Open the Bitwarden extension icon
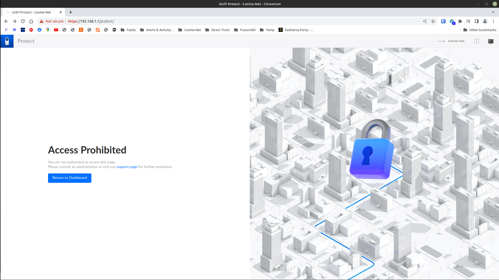The width and height of the screenshot is (499, 280). (x=443, y=21)
